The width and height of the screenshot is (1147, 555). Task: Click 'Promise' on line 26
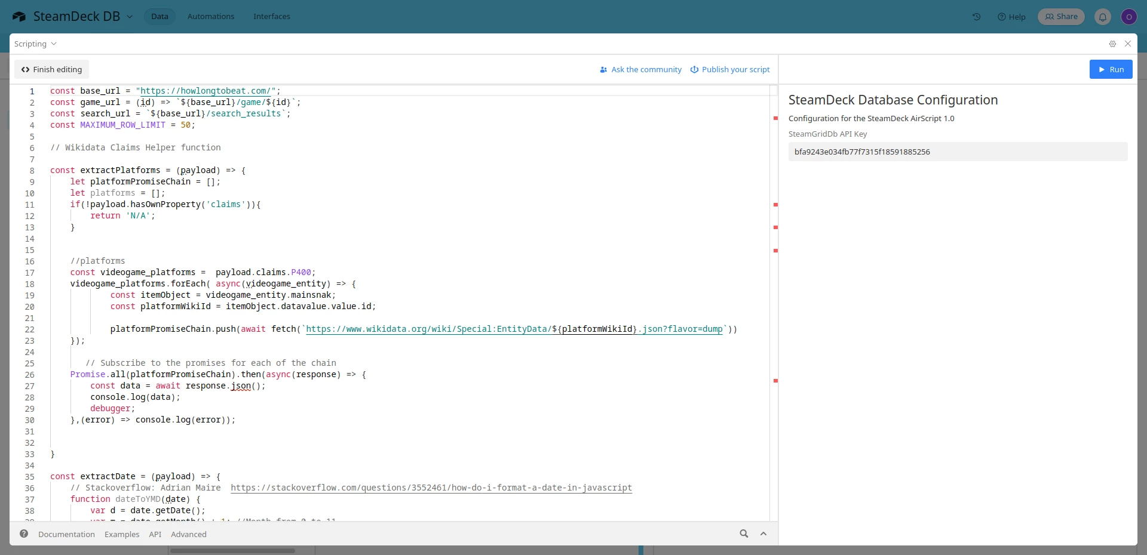(88, 374)
